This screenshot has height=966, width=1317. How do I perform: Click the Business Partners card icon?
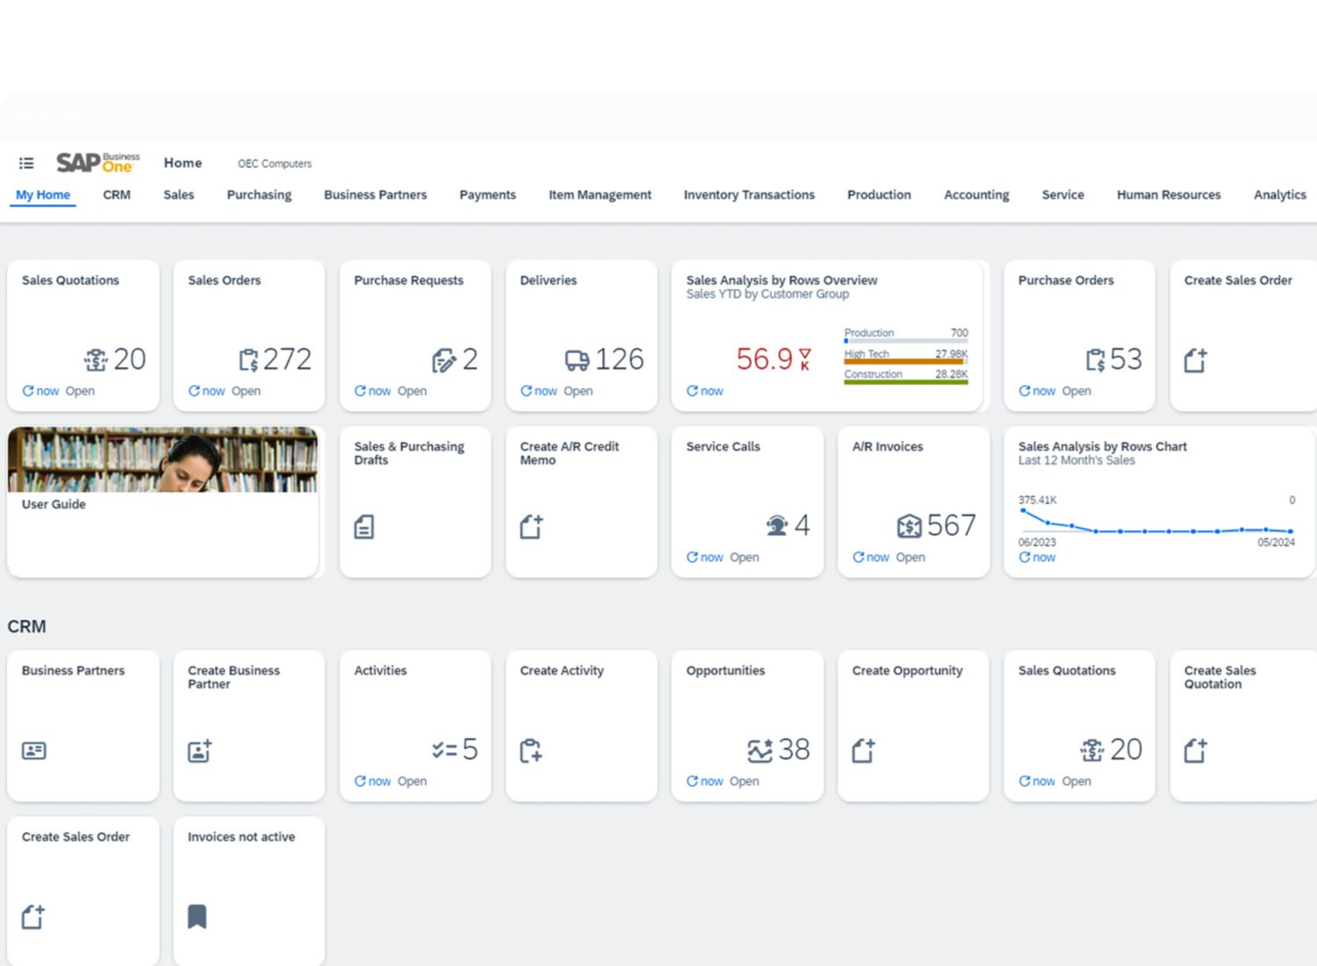pos(34,751)
